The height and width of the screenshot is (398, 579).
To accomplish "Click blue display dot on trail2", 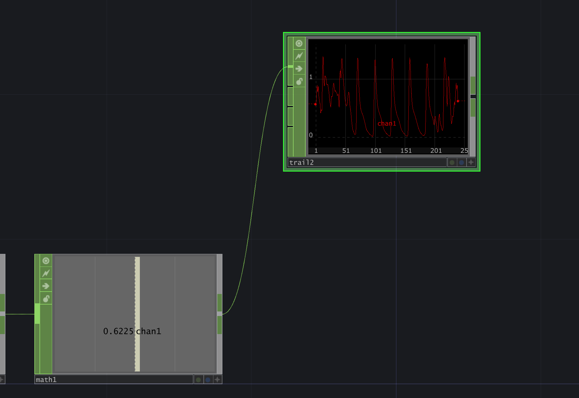I will pos(461,163).
